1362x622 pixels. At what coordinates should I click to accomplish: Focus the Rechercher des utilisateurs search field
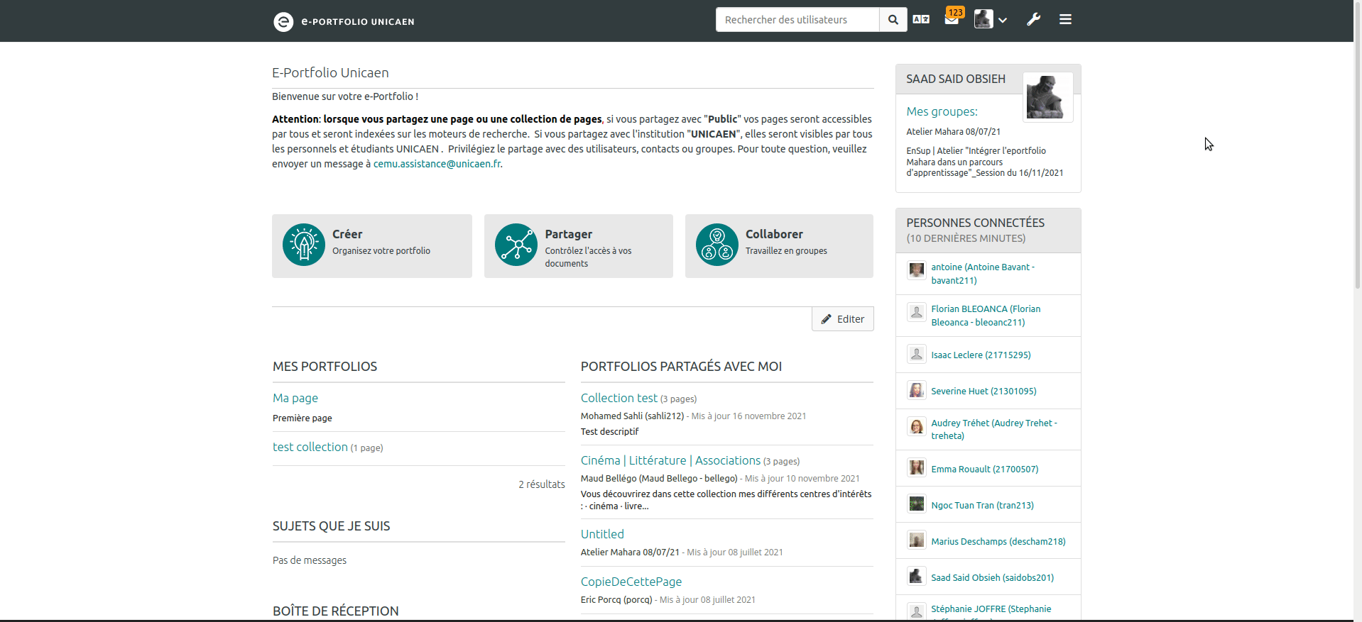pos(797,20)
